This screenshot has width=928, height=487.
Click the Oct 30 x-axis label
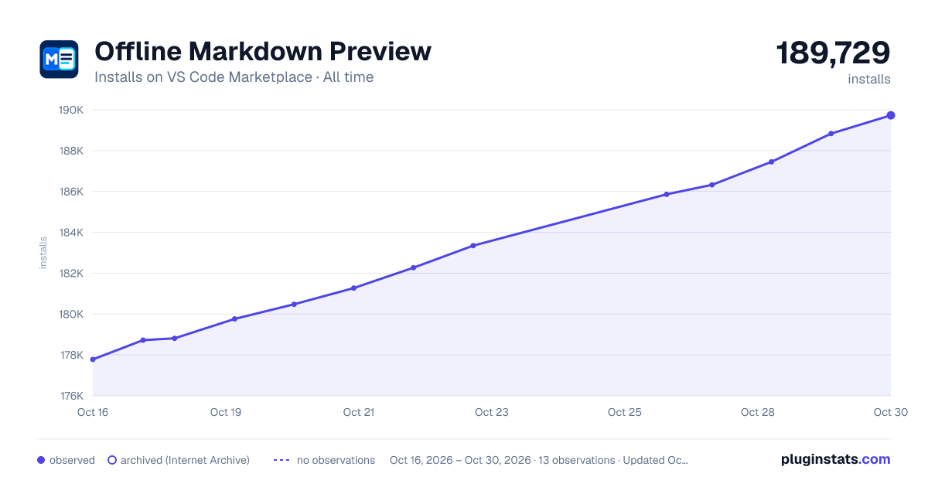click(890, 412)
